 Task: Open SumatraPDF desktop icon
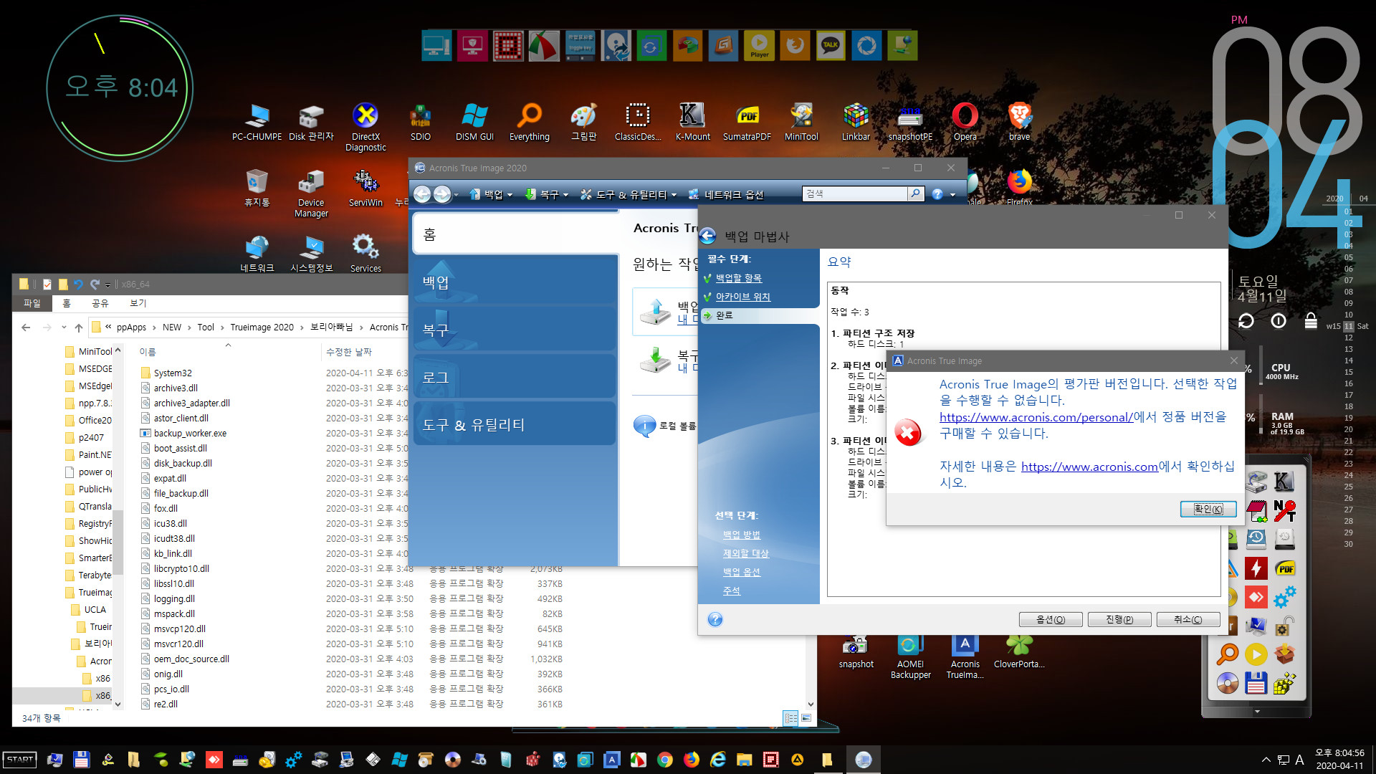click(x=747, y=122)
